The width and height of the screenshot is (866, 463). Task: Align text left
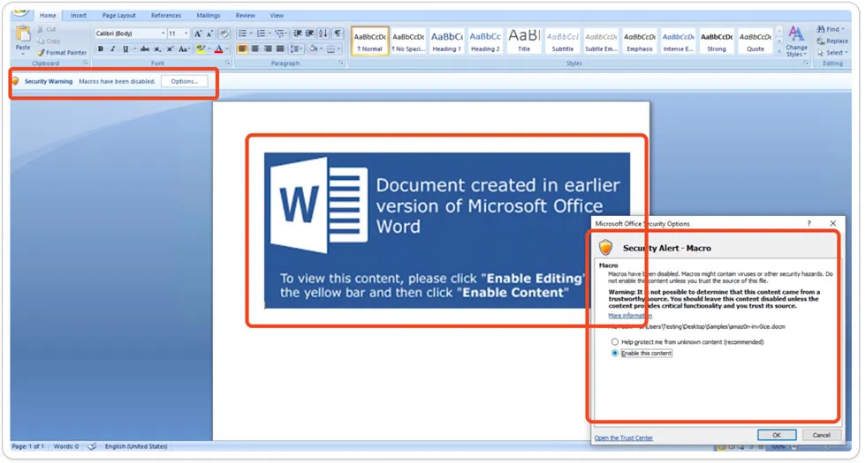pyautogui.click(x=242, y=49)
